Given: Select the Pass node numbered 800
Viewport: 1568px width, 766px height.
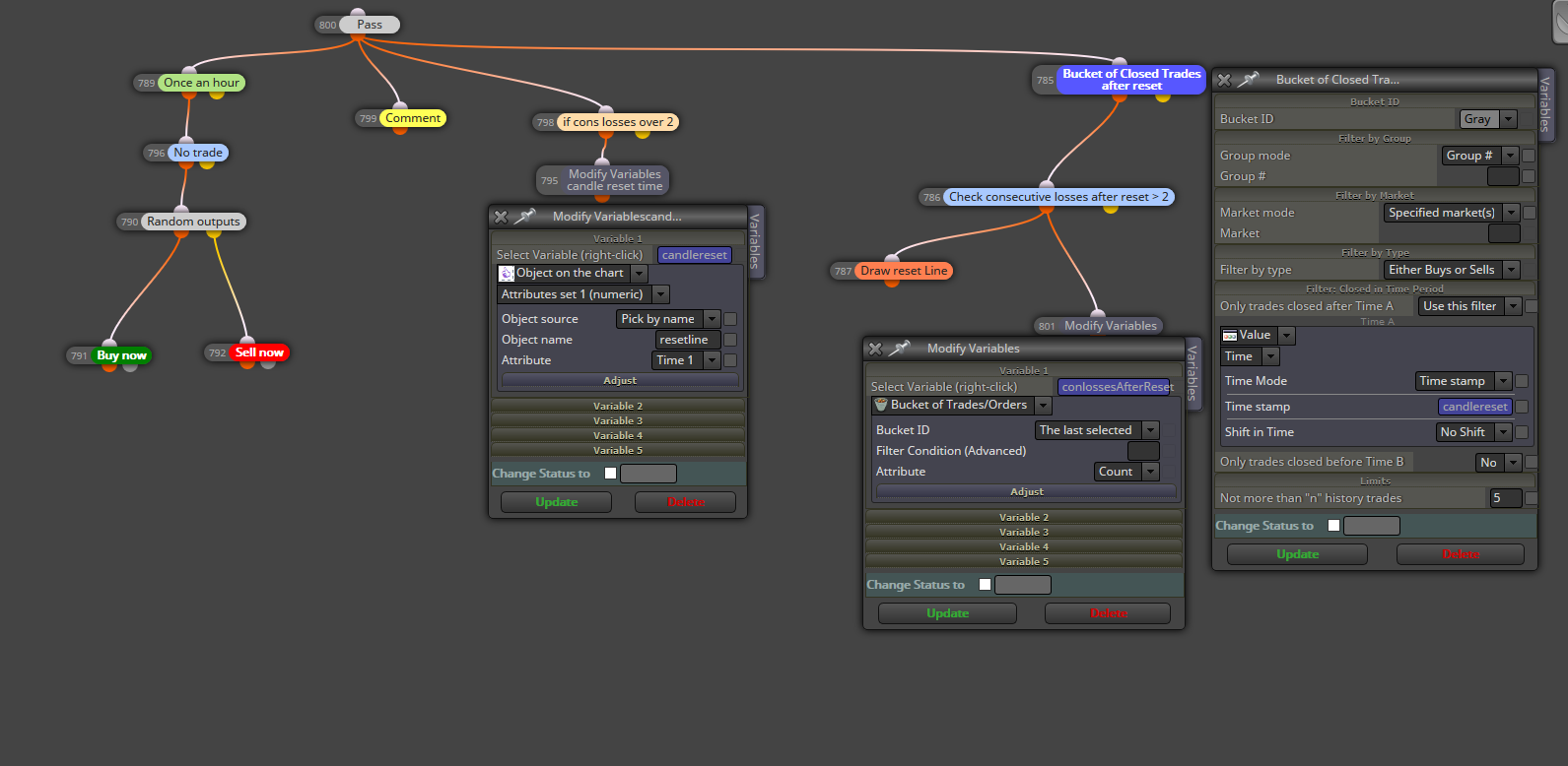Looking at the screenshot, I should (x=370, y=25).
